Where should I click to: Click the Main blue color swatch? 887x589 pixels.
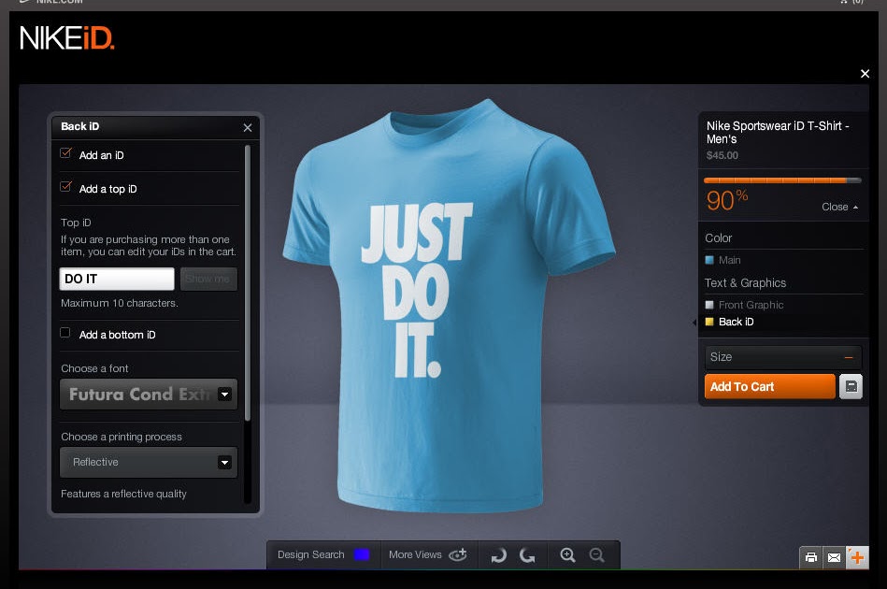(x=709, y=260)
